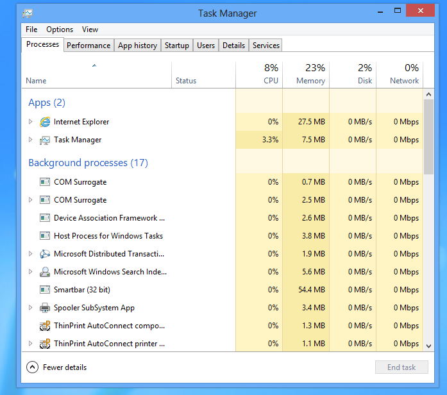Click the Microsoft Windows Search Indexer icon
This screenshot has width=447, height=395.
45,272
